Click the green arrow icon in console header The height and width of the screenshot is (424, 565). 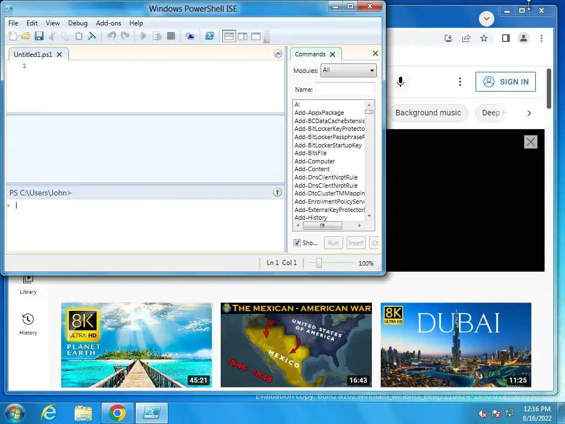[x=277, y=192]
